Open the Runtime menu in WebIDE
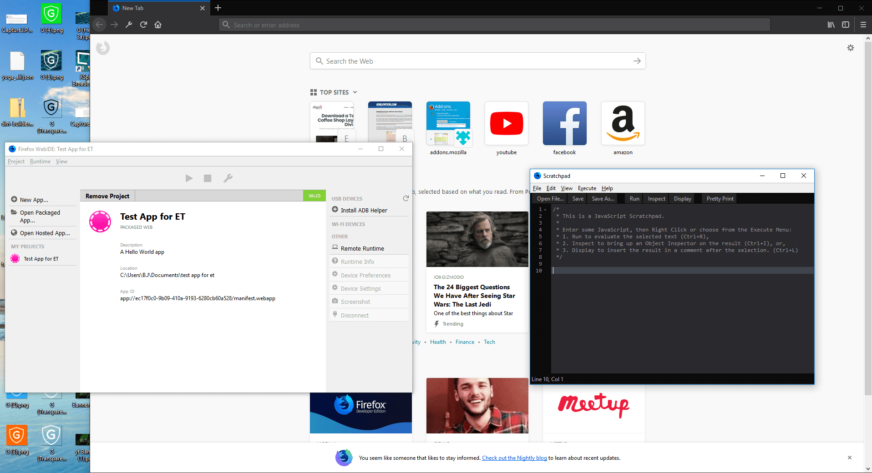This screenshot has height=473, width=872. tap(40, 161)
